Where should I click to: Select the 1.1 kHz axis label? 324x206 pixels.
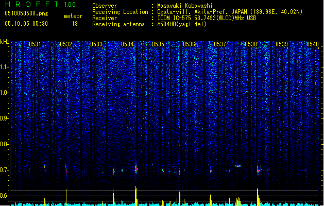(5, 67)
